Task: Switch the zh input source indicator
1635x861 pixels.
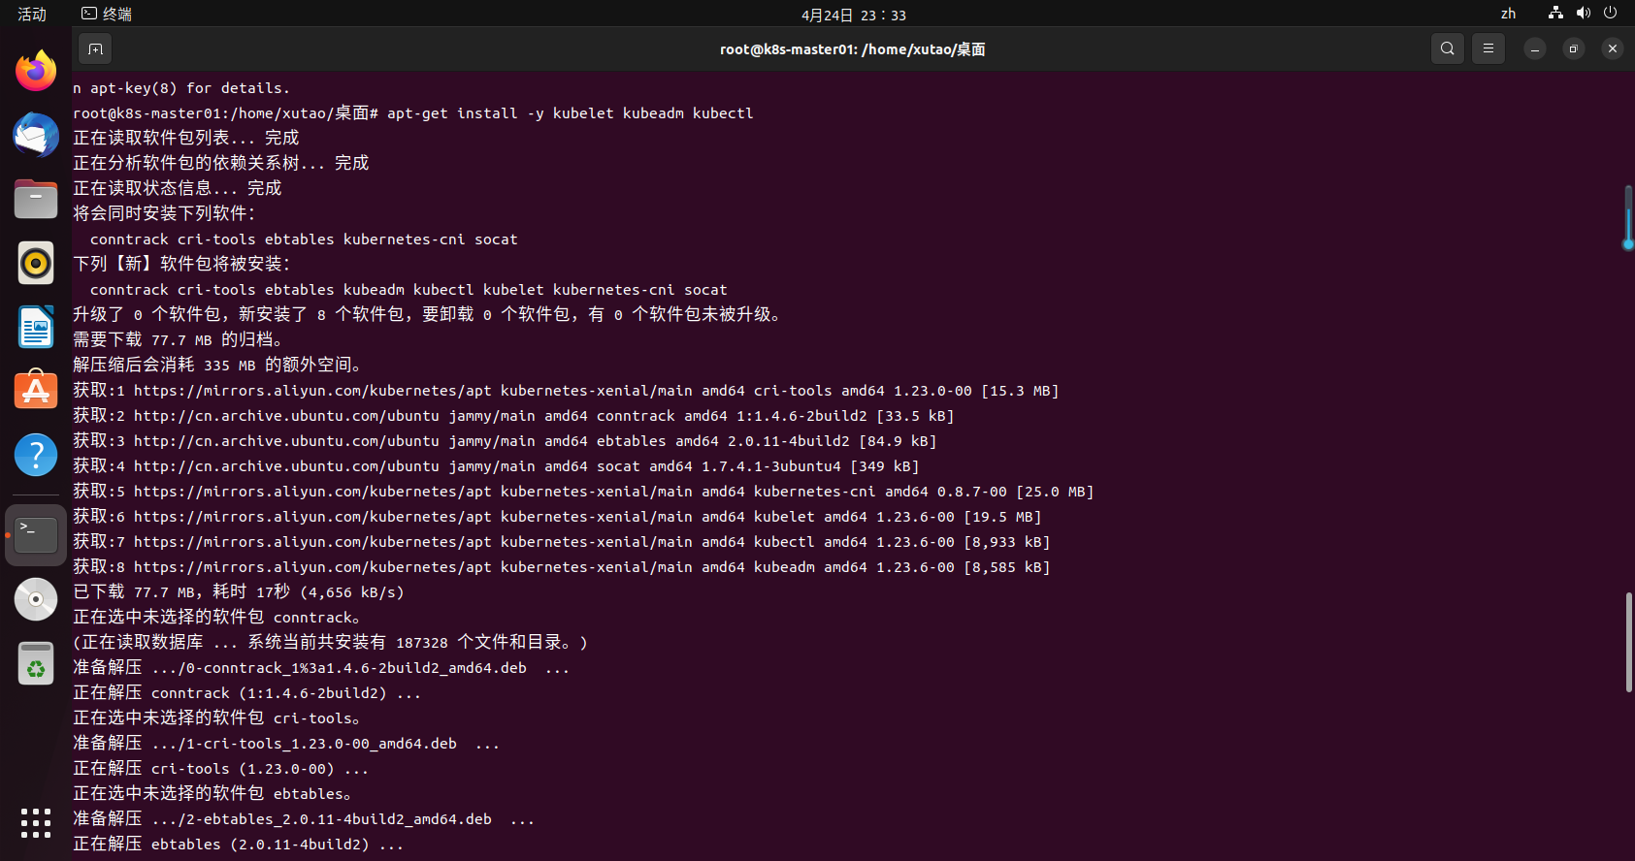Action: [1508, 14]
